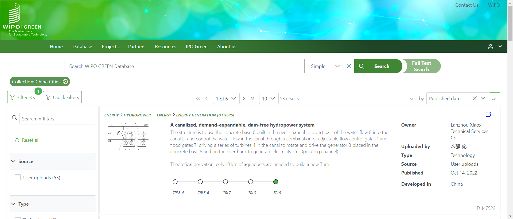Select the TRL3-4 readiness level circle
Viewport: 513px width, 219px height.
tap(175, 182)
